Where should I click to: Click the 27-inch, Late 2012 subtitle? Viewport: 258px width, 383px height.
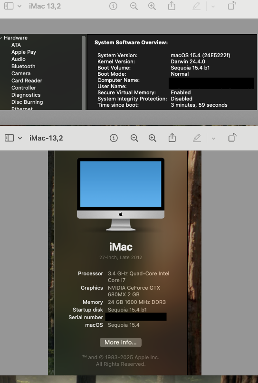(x=121, y=257)
